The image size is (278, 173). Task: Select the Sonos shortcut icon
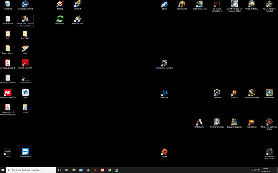pyautogui.click(x=8, y=153)
